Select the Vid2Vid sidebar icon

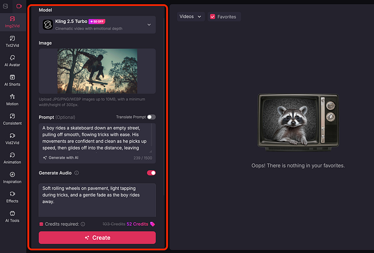[x=12, y=139]
